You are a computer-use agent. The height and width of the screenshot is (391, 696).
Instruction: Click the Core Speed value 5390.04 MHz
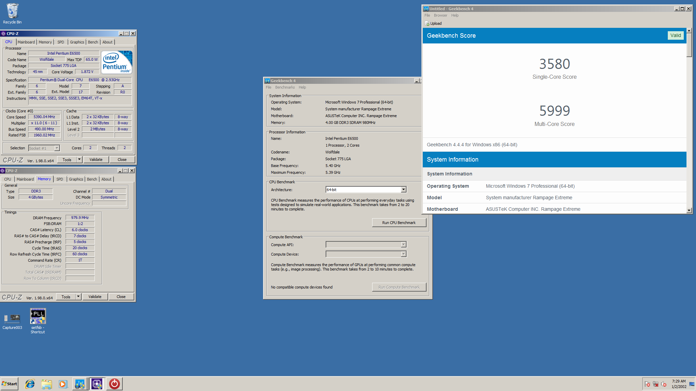pyautogui.click(x=44, y=117)
